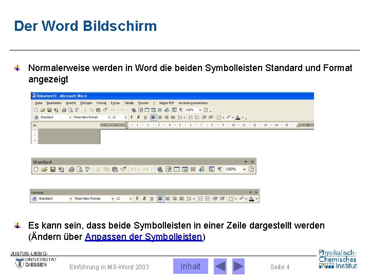Click Redo arrow in floating Standard toolbar

(145, 169)
